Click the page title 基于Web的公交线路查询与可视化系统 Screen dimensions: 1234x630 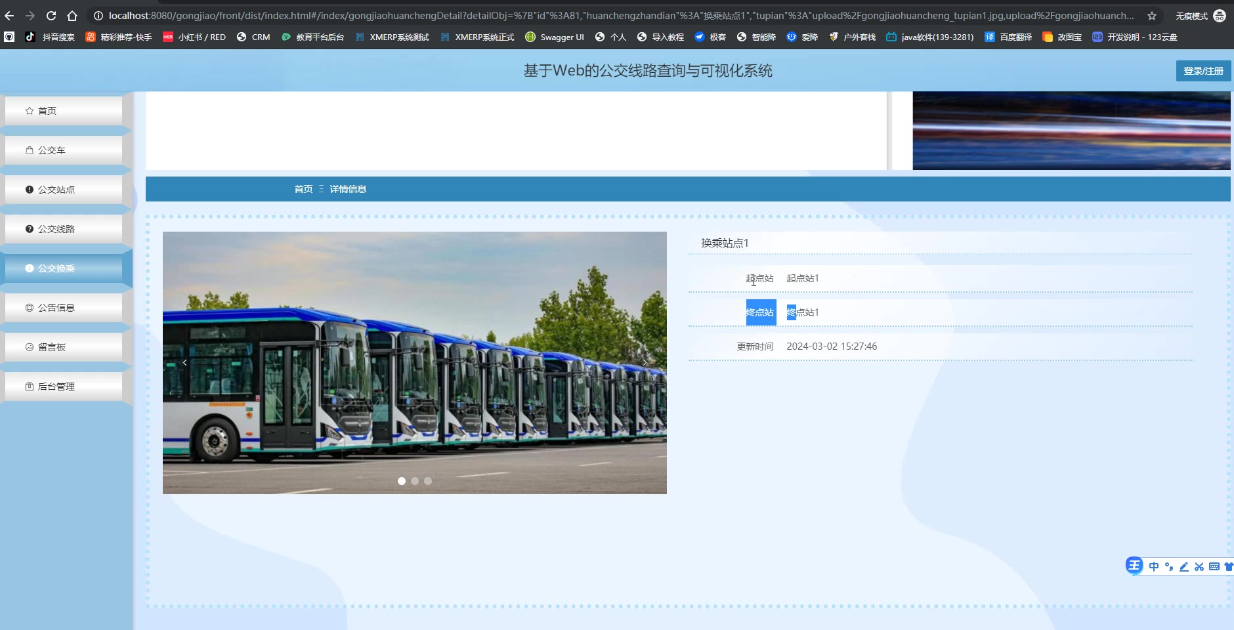tap(648, 71)
